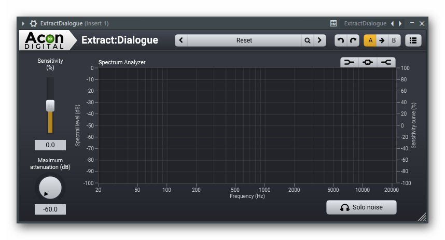
Task: Search presets with magnifier icon
Action: click(308, 40)
